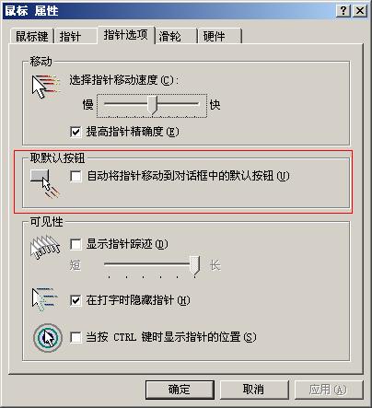Switch to the 鼠标键 tab
Image resolution: width=372 pixels, height=408 pixels.
[x=32, y=36]
